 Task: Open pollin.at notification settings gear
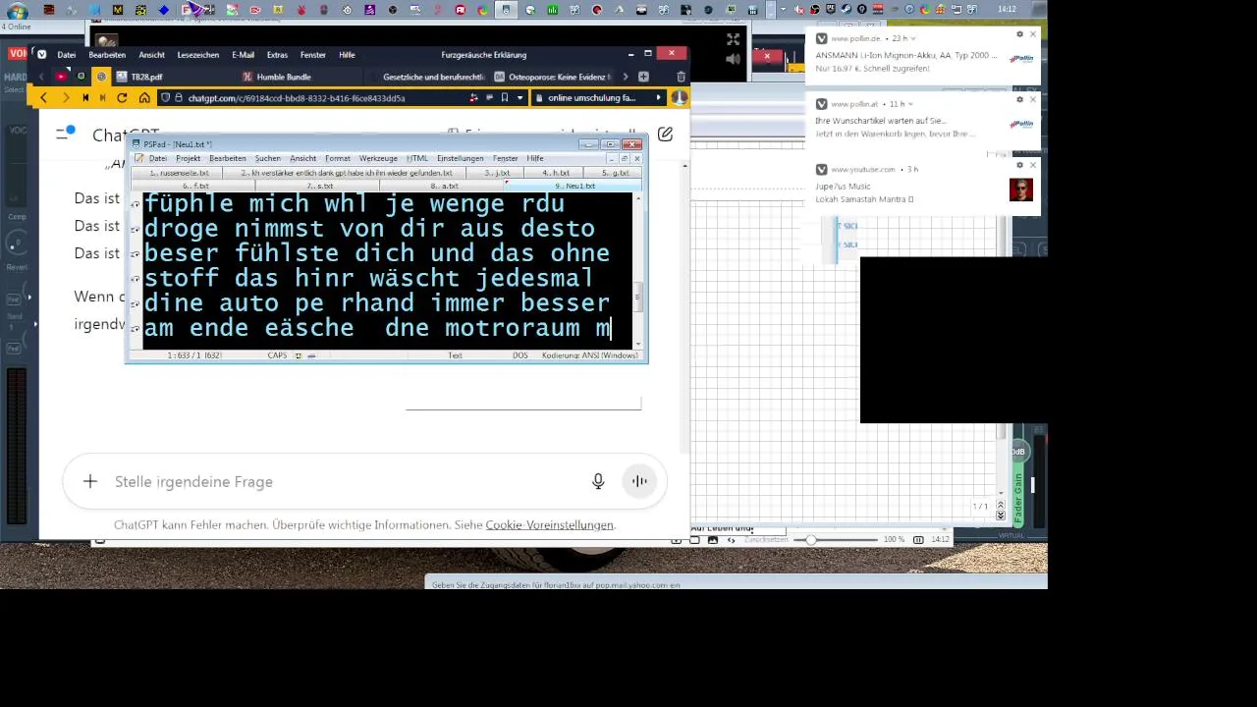1019,99
